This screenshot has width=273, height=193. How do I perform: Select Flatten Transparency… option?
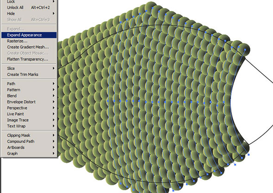[29, 59]
